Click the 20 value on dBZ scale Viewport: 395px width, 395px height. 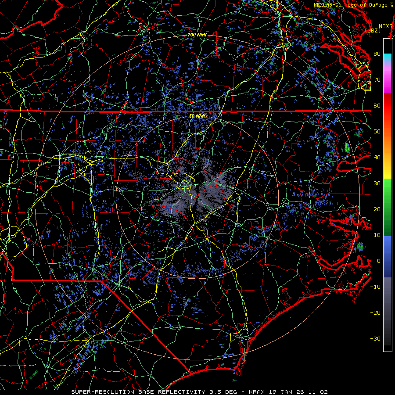pos(377,209)
